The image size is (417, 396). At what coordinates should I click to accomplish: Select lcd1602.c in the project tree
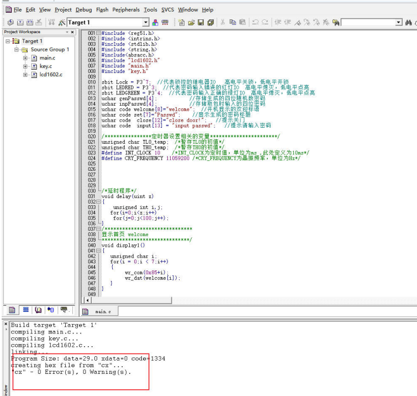click(51, 75)
